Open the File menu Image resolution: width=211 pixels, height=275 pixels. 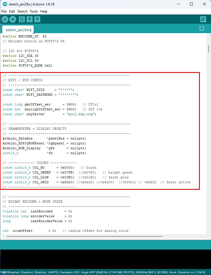tap(4, 11)
